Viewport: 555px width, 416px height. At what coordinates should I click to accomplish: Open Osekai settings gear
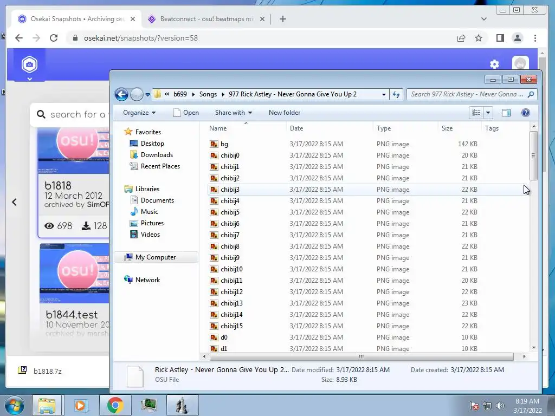pyautogui.click(x=494, y=64)
